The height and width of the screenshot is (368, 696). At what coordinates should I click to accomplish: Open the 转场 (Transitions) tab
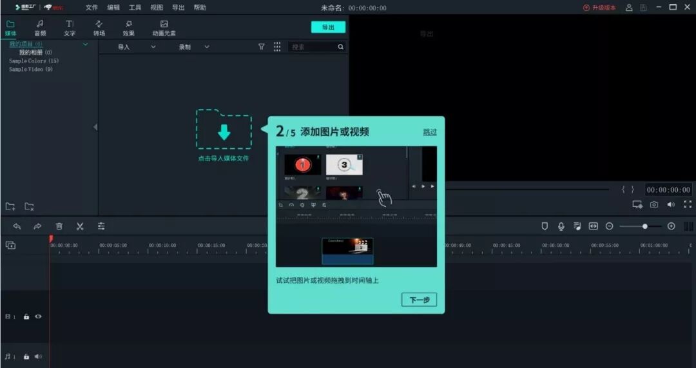pyautogui.click(x=99, y=28)
